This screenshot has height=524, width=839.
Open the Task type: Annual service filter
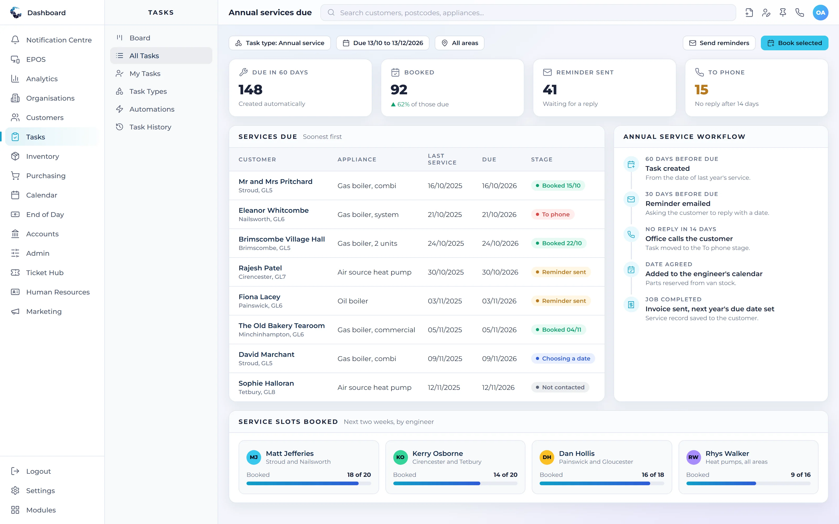[279, 43]
